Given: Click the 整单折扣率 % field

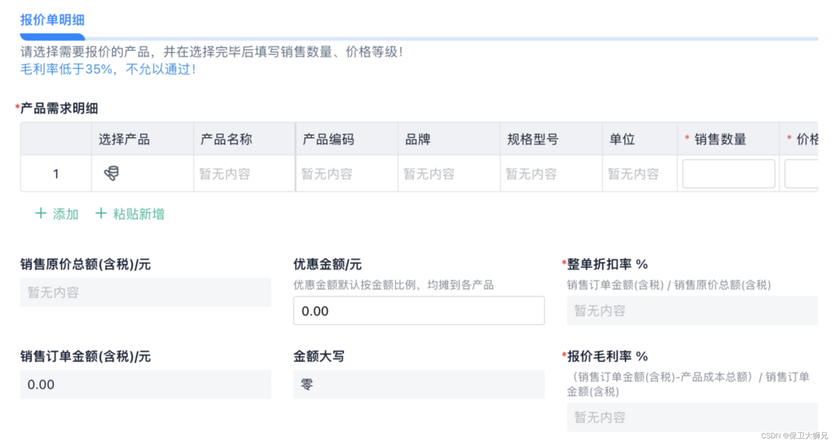Looking at the screenshot, I should point(692,310).
